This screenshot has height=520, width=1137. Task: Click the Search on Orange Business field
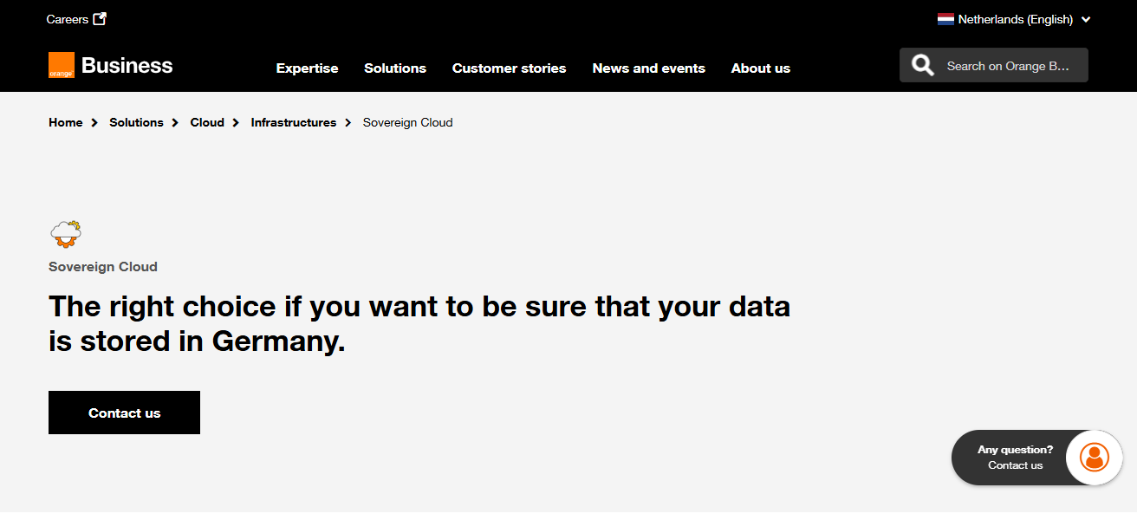1008,66
